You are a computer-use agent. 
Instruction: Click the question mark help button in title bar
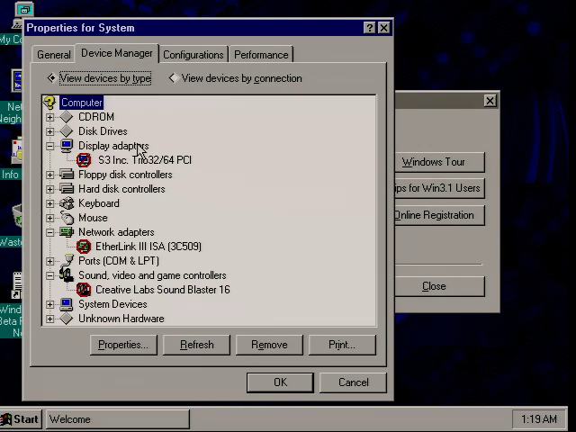pos(369,28)
